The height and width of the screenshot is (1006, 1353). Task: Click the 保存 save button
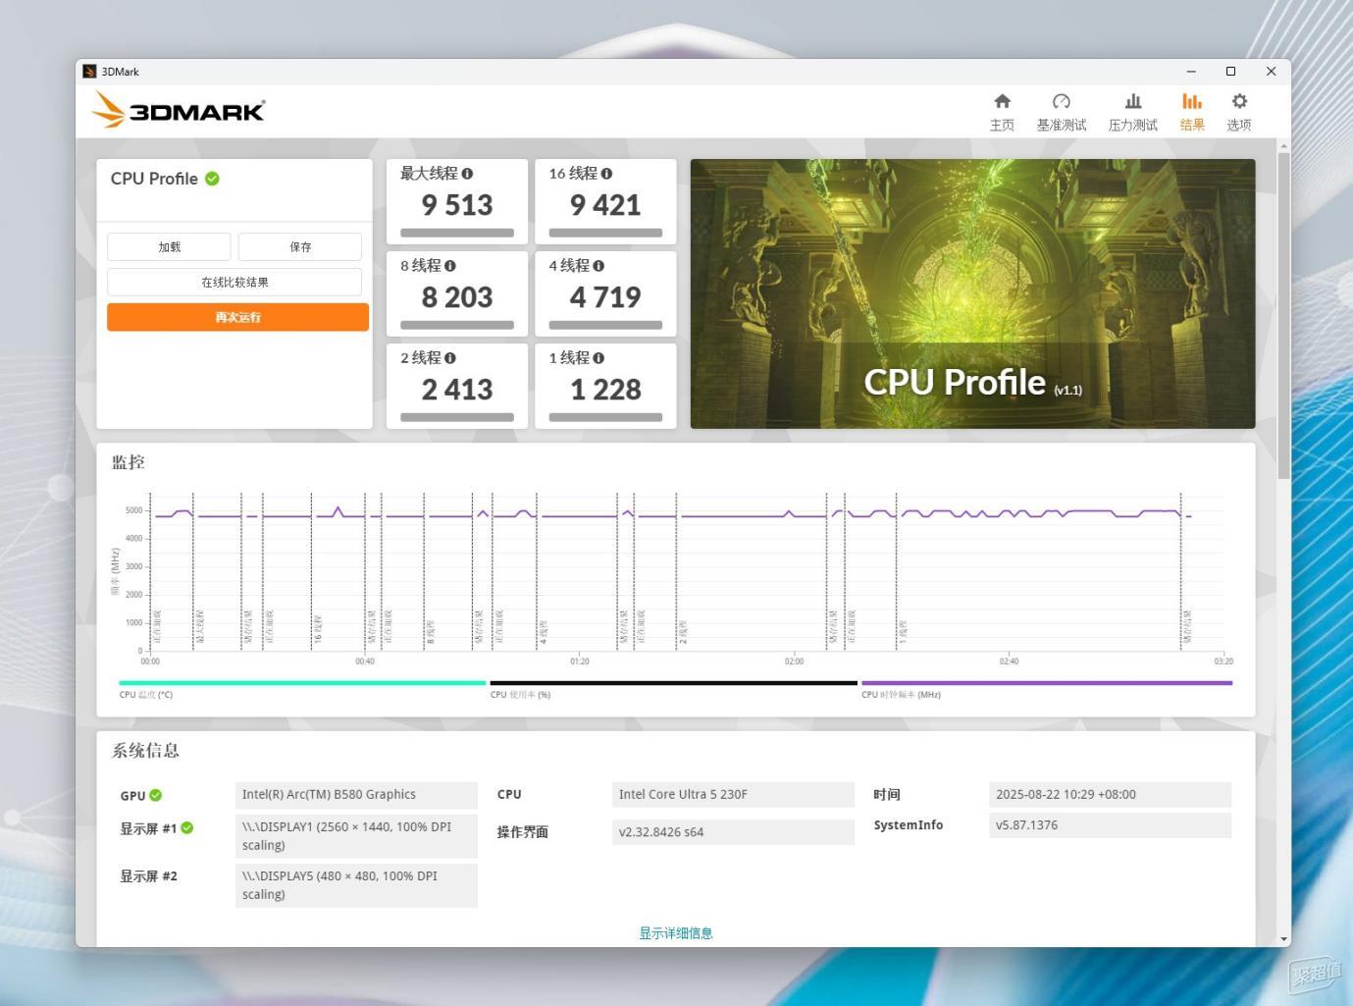[x=300, y=246]
